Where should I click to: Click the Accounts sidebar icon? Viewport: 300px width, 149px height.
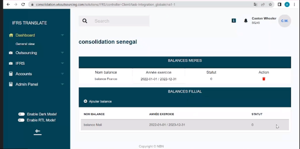click(x=10, y=74)
